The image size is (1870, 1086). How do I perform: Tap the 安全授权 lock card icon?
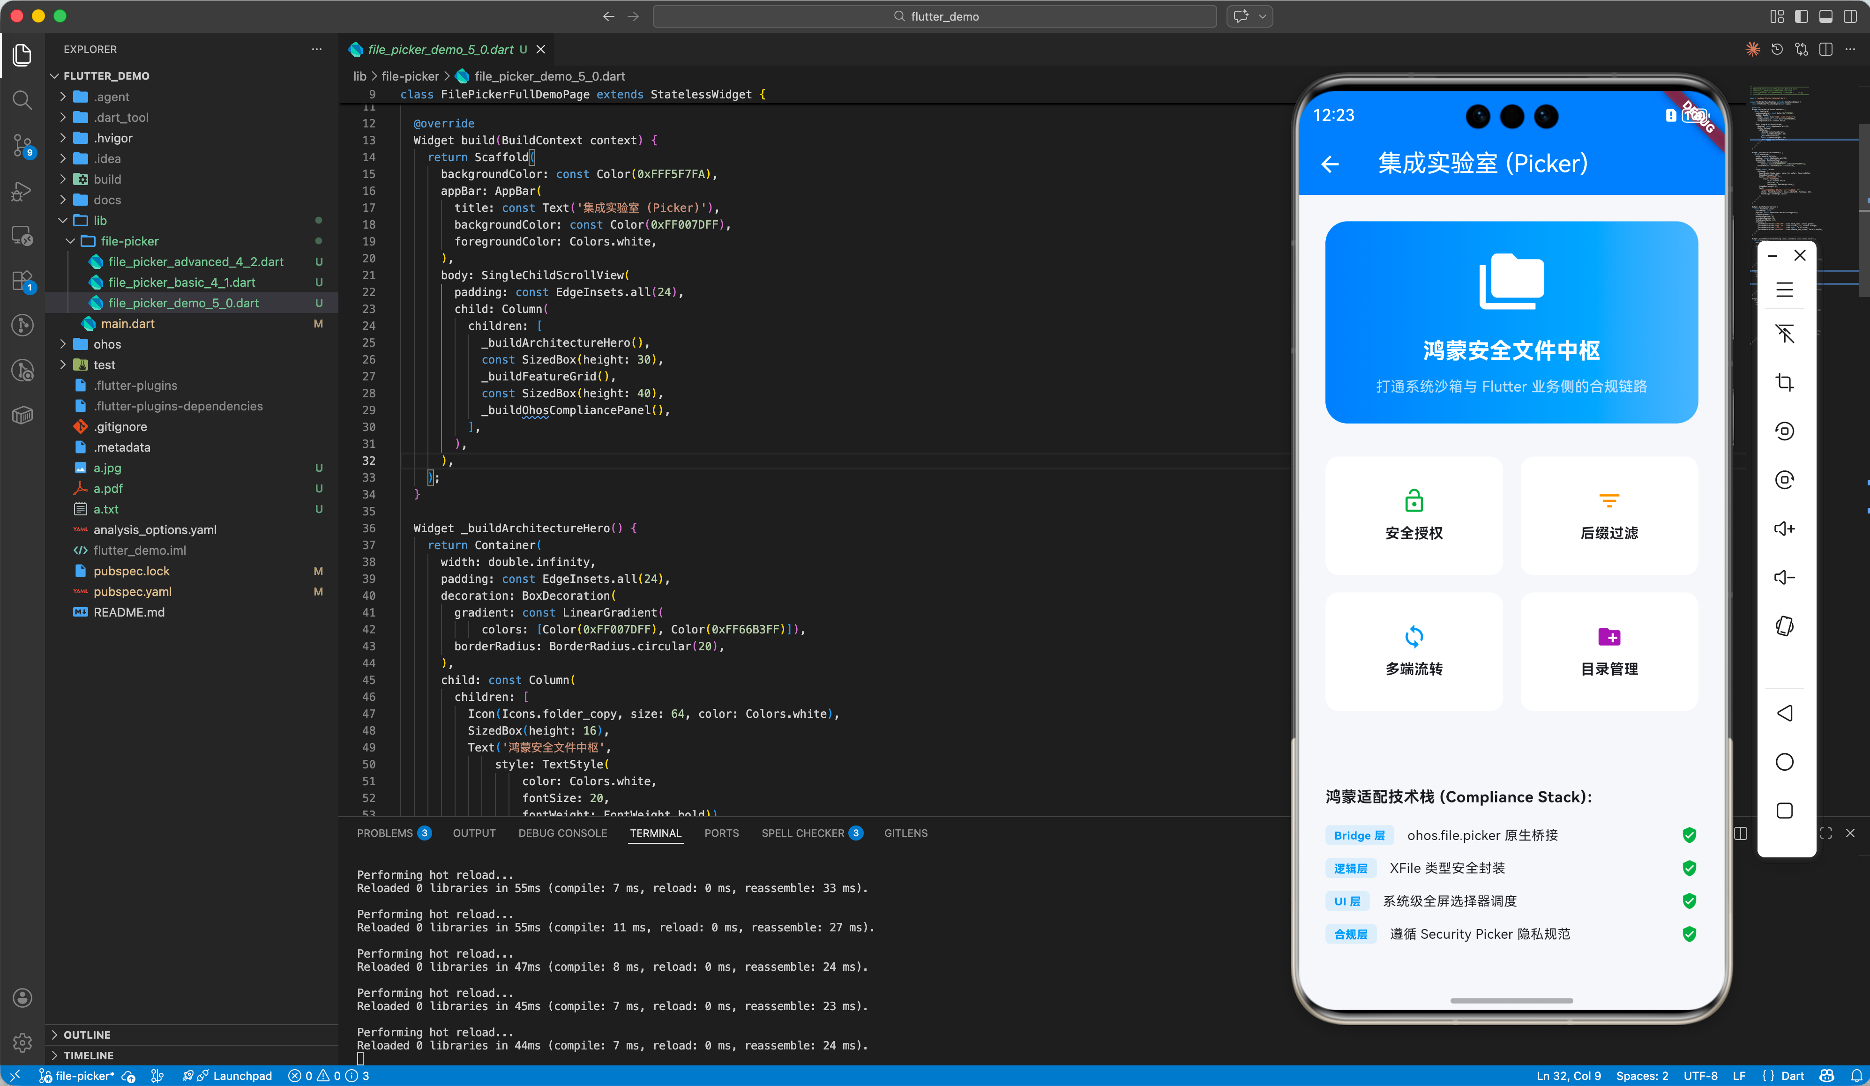pyautogui.click(x=1414, y=501)
